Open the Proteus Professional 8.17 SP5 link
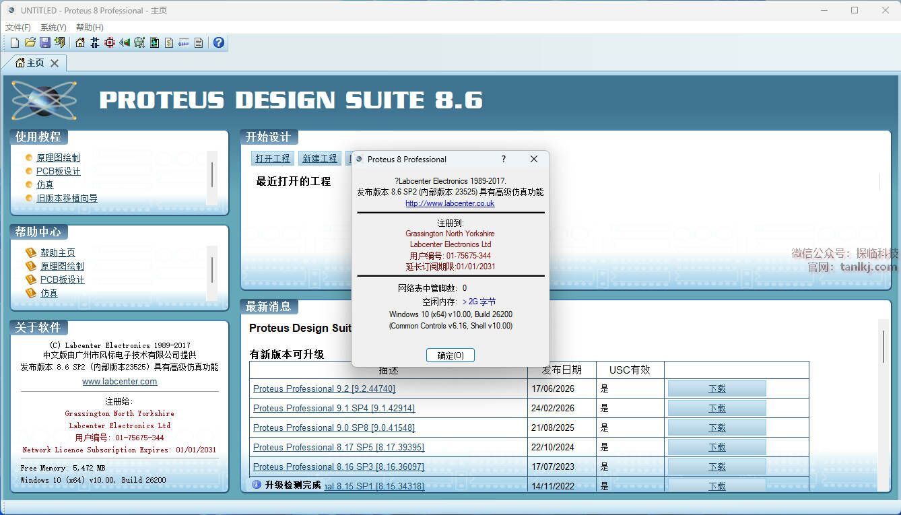Viewport: 901px width, 515px height. pyautogui.click(x=339, y=447)
